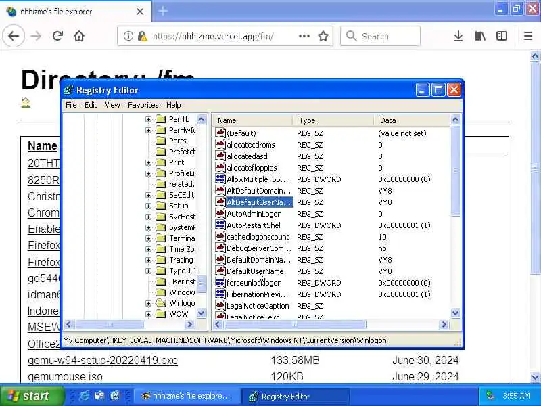Open File menu in Registry Editor
This screenshot has height=406, width=541.
tap(71, 105)
